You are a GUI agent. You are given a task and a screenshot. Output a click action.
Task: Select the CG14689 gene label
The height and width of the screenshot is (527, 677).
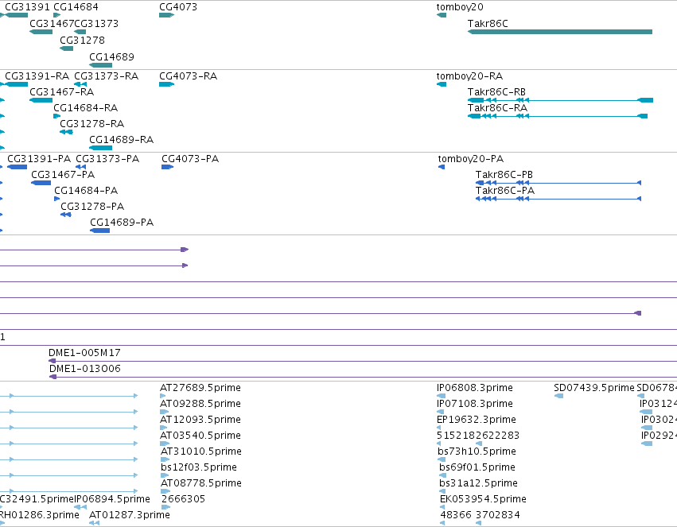click(x=112, y=57)
